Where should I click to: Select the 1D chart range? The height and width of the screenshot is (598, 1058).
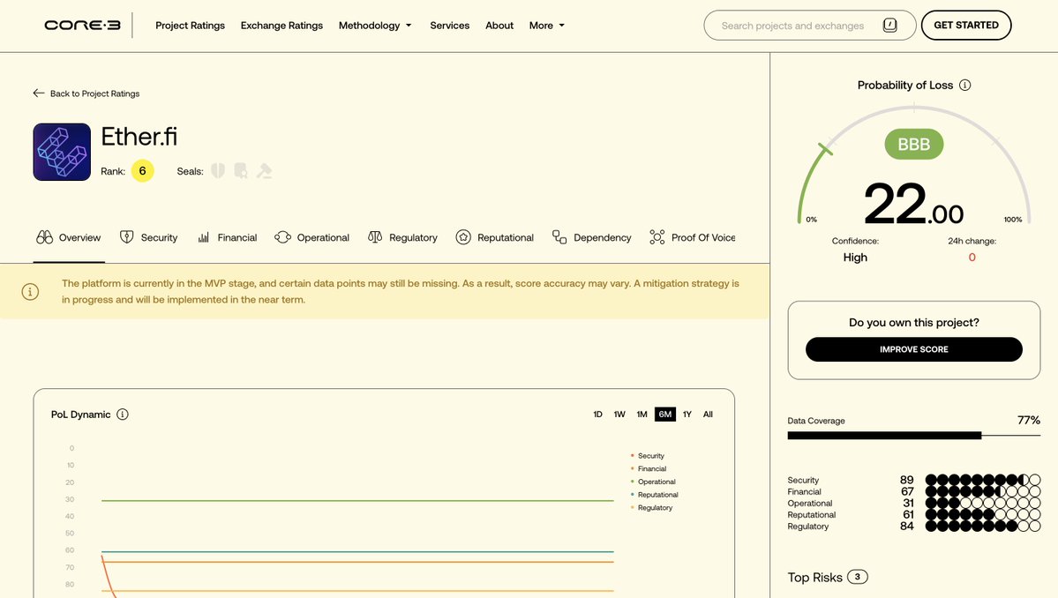[x=597, y=414]
